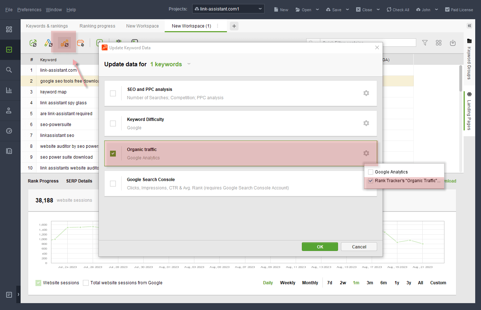Screen dimensions: 481x310
Task: Click the Update Google Ads data icon
Action: coord(49,43)
